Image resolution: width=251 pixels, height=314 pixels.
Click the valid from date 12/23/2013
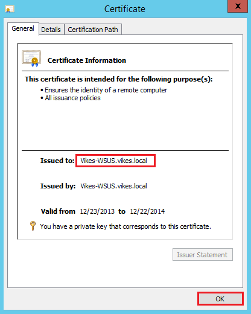click(97, 211)
